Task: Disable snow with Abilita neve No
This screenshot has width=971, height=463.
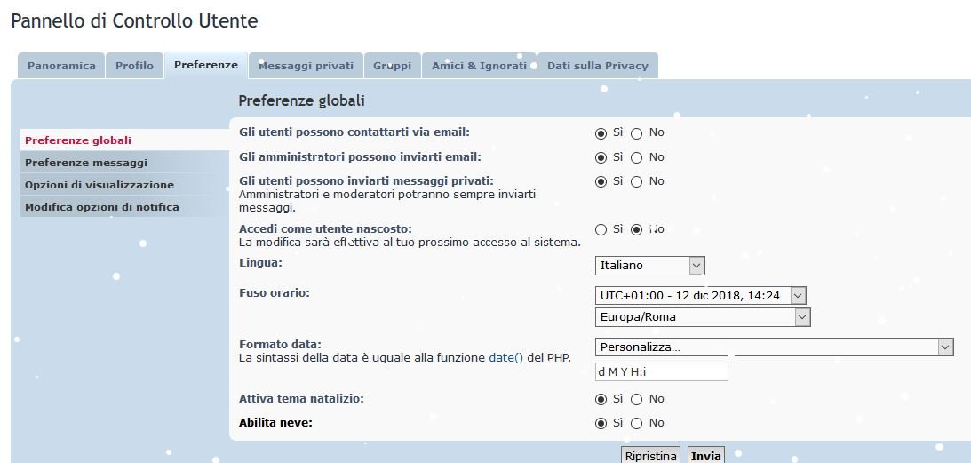Action: (636, 423)
